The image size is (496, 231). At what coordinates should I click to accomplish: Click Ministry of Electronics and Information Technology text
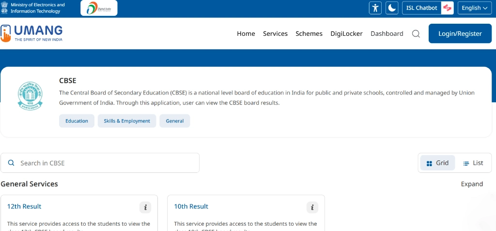click(x=38, y=8)
